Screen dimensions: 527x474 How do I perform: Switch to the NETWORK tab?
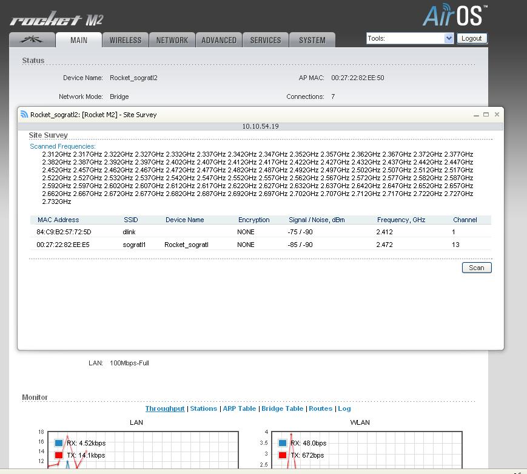point(172,40)
